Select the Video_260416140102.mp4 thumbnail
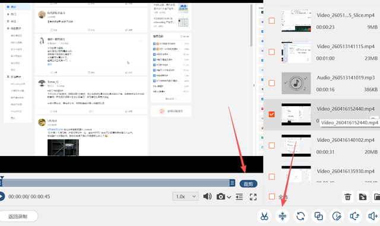This screenshot has height=226, width=380. click(296, 145)
